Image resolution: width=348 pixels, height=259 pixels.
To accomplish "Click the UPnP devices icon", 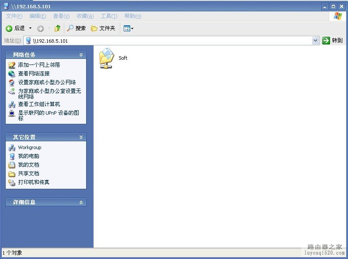I will pyautogui.click(x=11, y=113).
